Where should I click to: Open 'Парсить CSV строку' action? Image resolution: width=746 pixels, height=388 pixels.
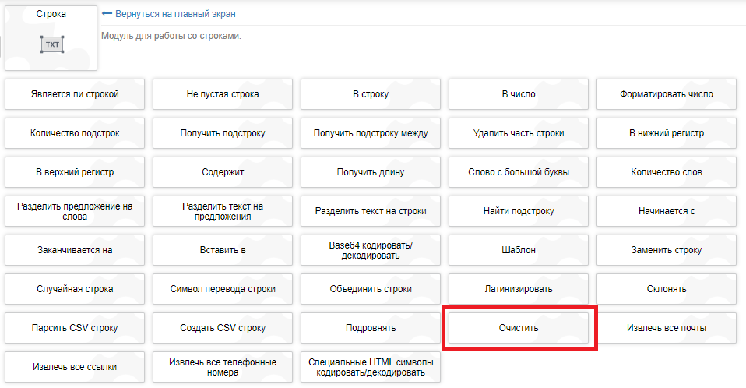tap(75, 329)
